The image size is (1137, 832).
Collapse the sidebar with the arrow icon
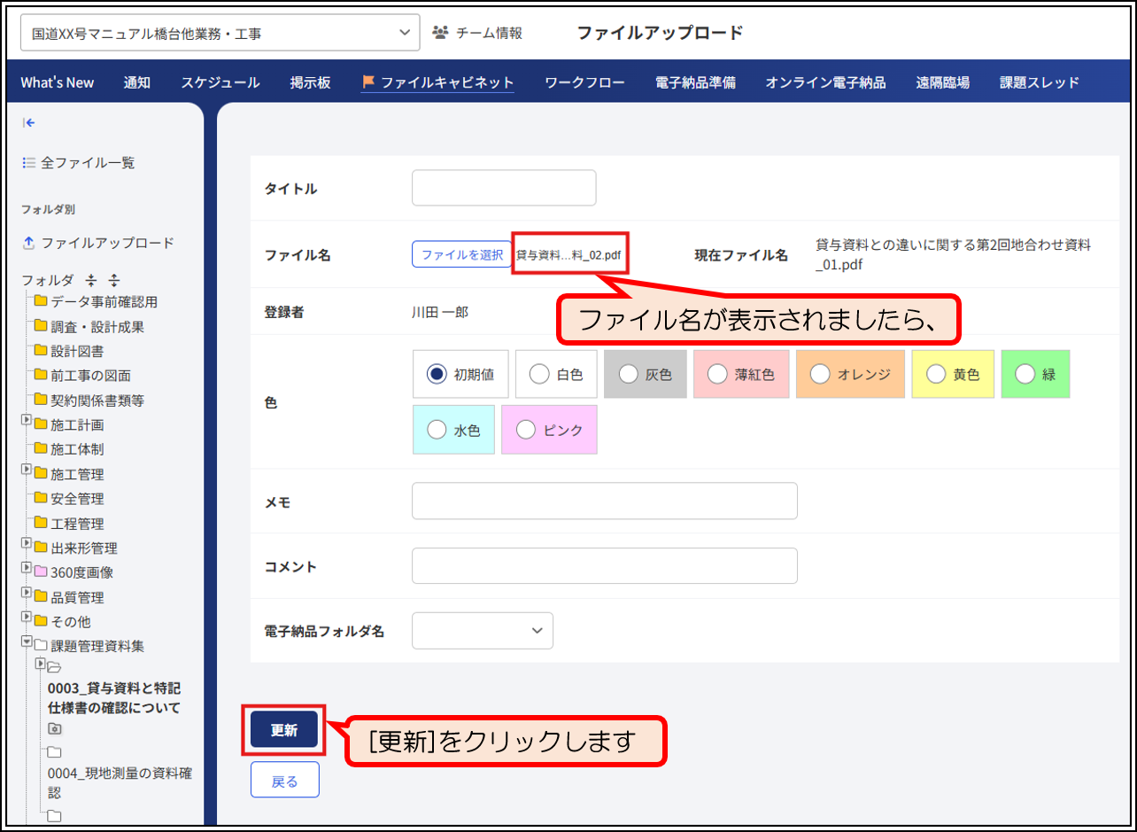click(29, 123)
